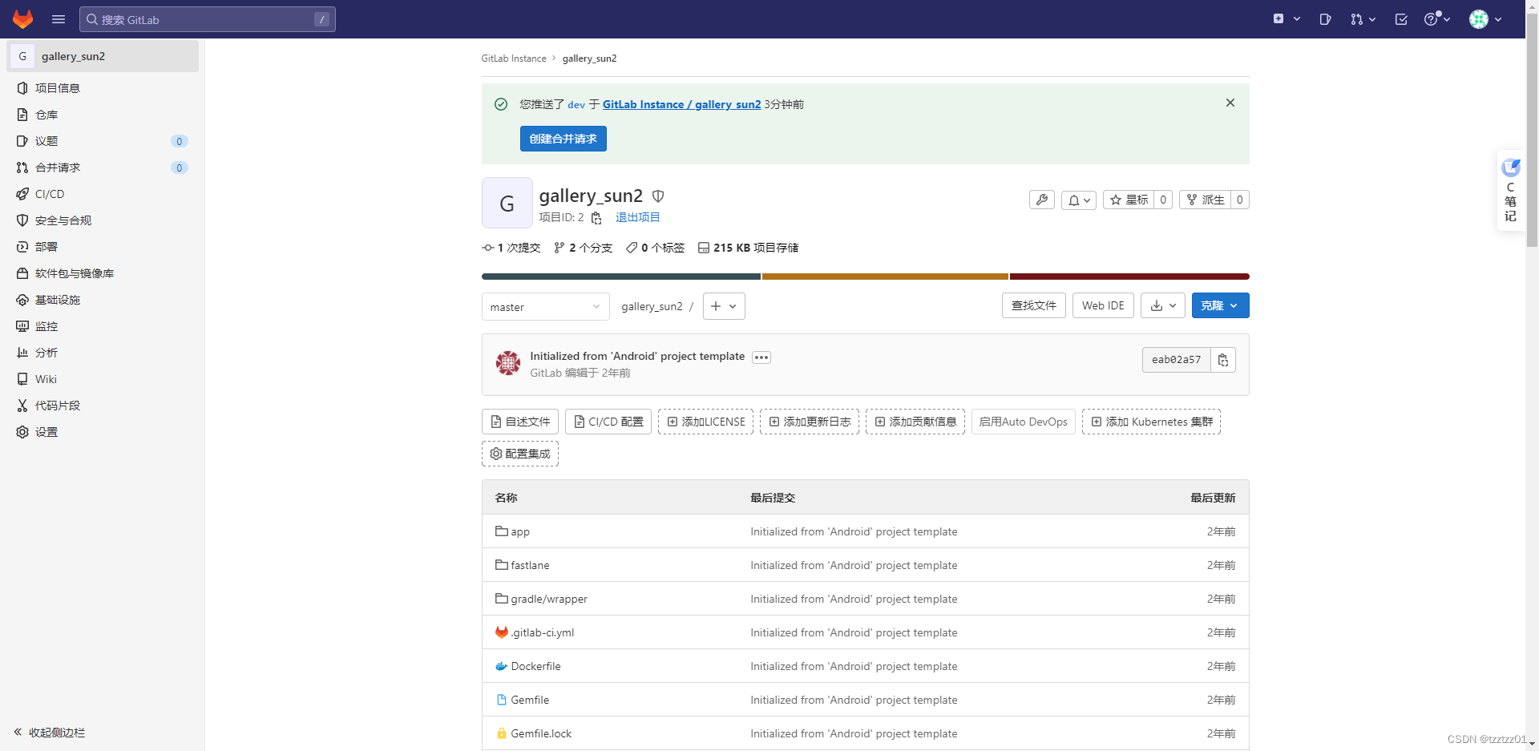Click leave project (退出项目) link
The image size is (1539, 751).
pyautogui.click(x=637, y=218)
